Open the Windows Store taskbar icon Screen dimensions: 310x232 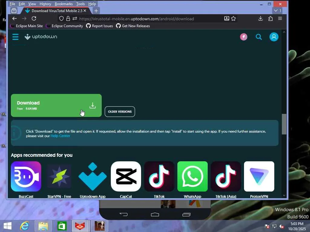pos(62,226)
